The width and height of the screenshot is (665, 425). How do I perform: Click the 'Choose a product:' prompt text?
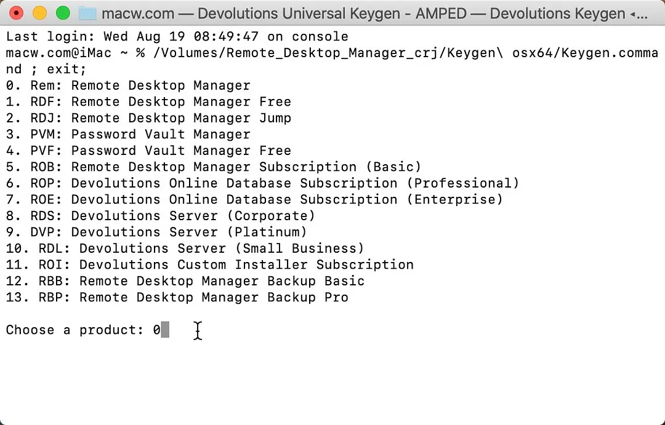(75, 330)
